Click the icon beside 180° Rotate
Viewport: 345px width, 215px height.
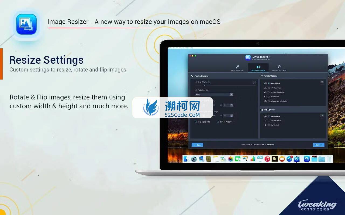pos(265,96)
